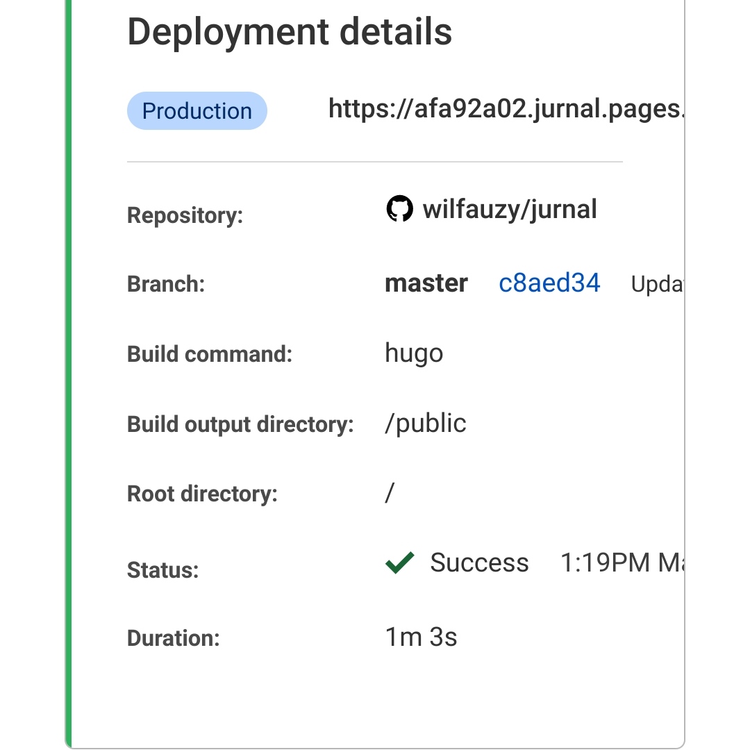Click the Branch: field label
The image size is (750, 750).
click(166, 284)
